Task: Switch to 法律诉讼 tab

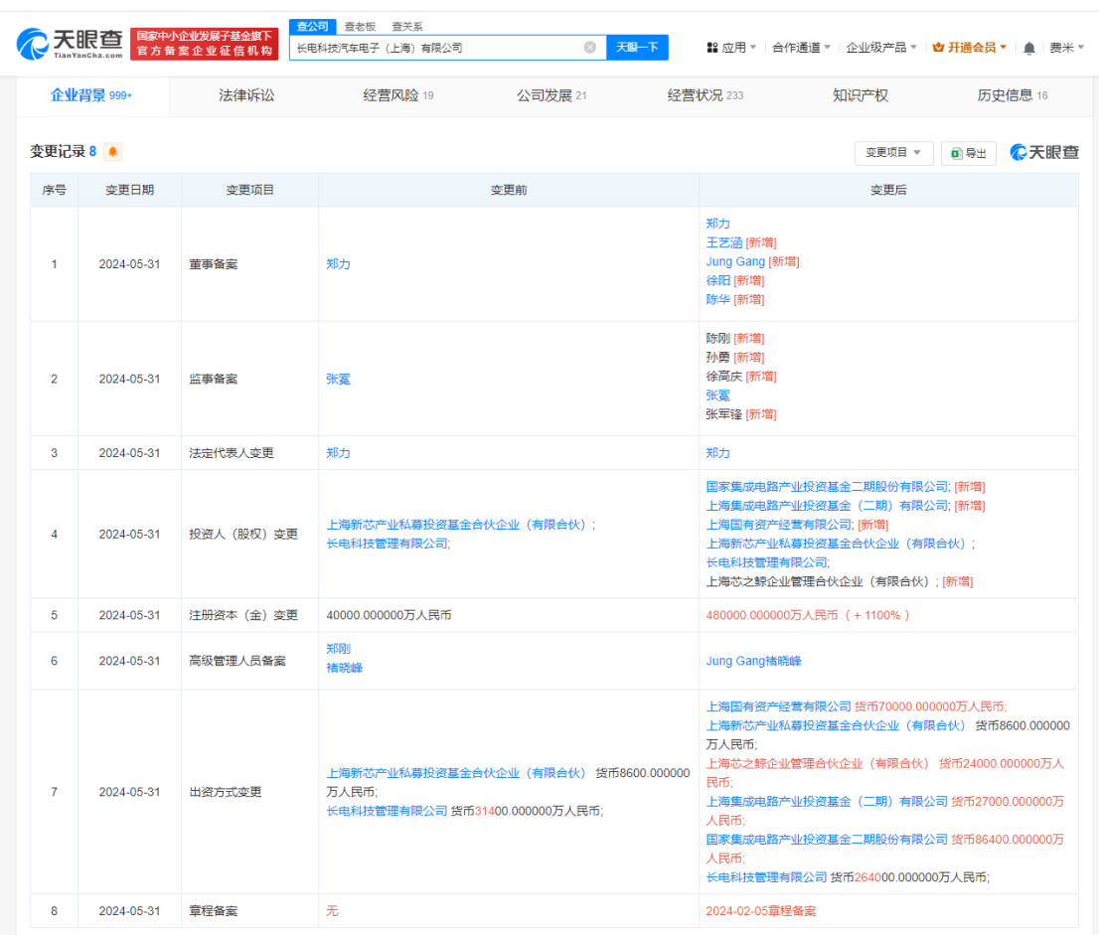Action: (246, 95)
